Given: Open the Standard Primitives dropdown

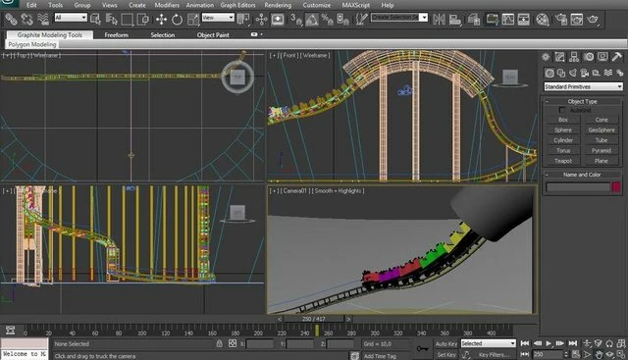Looking at the screenshot, I should point(583,86).
